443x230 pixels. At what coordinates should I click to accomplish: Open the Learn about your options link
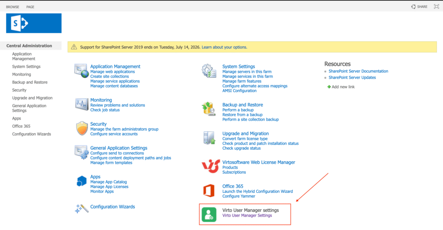225,47
